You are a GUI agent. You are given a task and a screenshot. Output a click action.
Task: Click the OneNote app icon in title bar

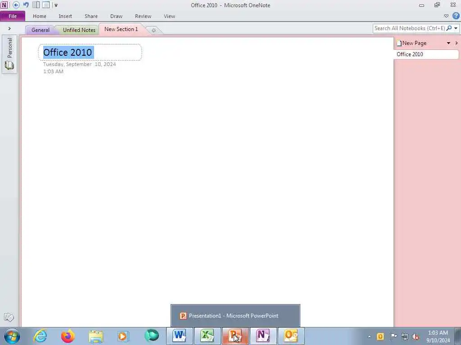coord(4,5)
